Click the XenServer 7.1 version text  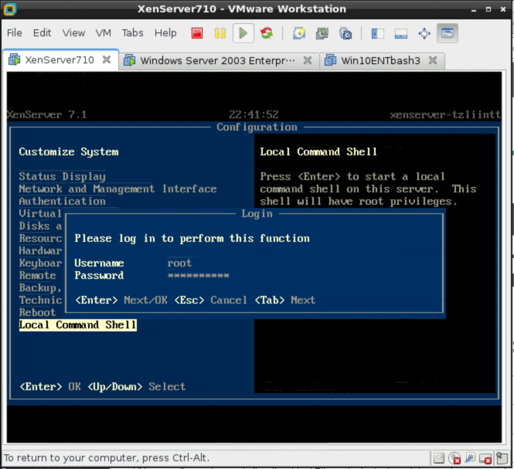47,115
